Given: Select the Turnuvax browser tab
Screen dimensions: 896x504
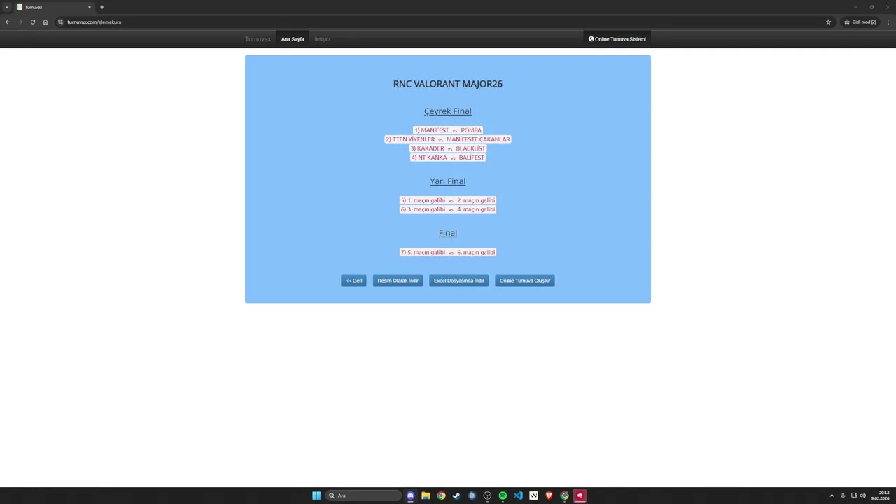Looking at the screenshot, I should (54, 7).
